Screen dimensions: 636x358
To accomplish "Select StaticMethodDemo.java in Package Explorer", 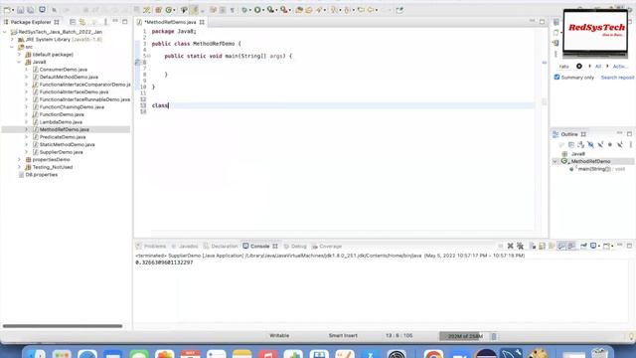I will 67,144.
